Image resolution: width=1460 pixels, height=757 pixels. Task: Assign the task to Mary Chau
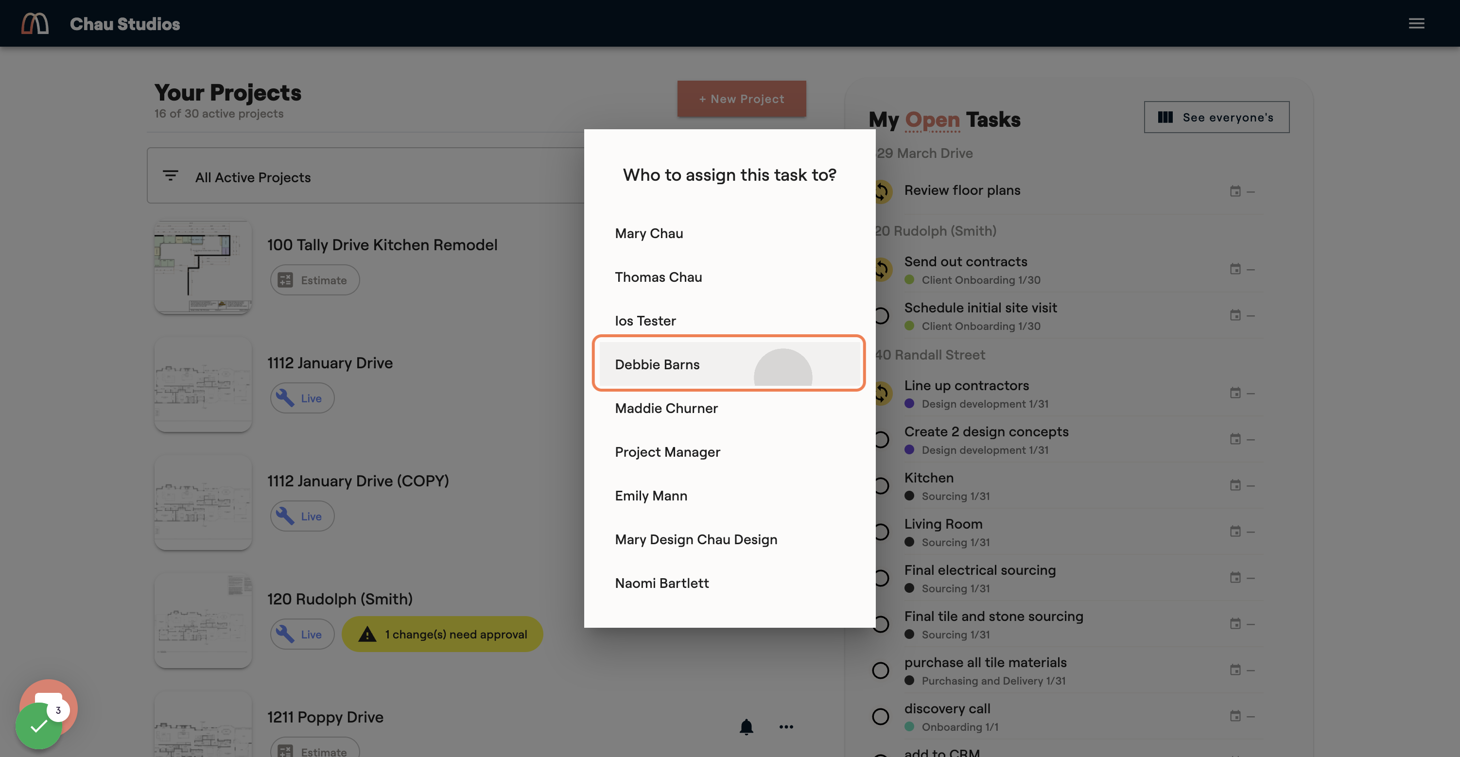(x=730, y=233)
